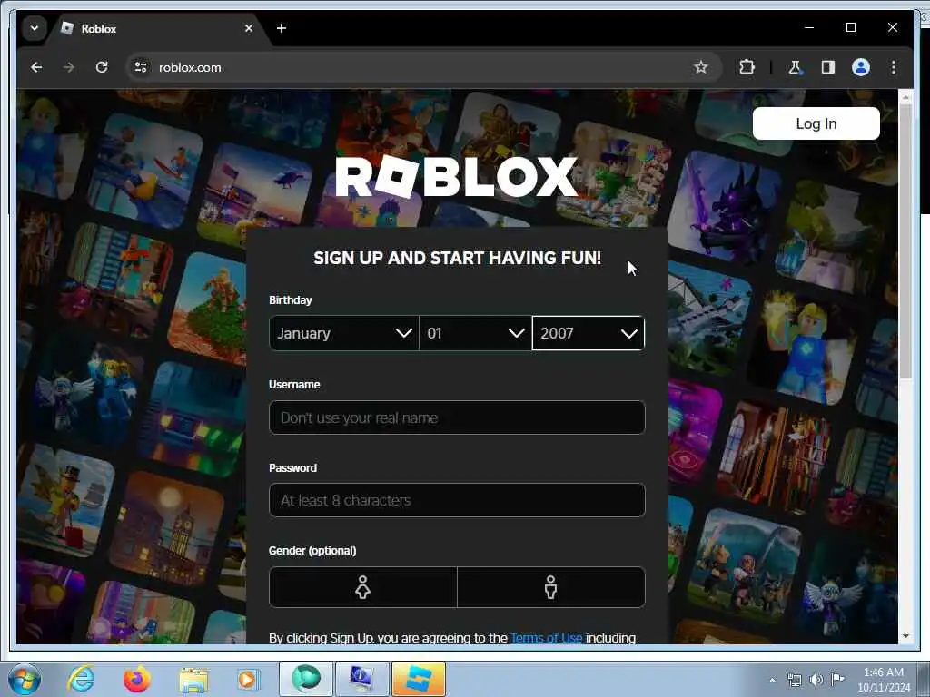Screen dimensions: 930x697
Task: Click the taskbar clock showing 1:46 AM
Action: [x=884, y=680]
